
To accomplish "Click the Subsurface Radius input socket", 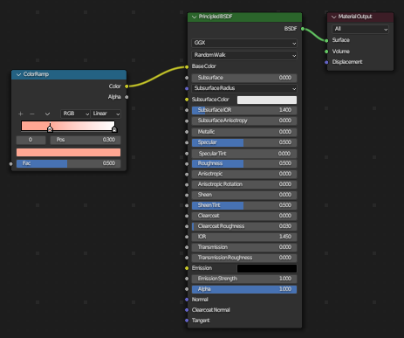I will pos(187,88).
